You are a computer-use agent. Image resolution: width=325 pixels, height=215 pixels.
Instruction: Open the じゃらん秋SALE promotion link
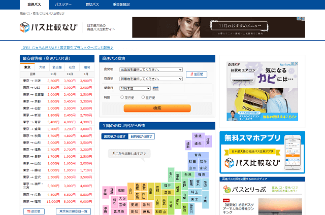point(67,48)
